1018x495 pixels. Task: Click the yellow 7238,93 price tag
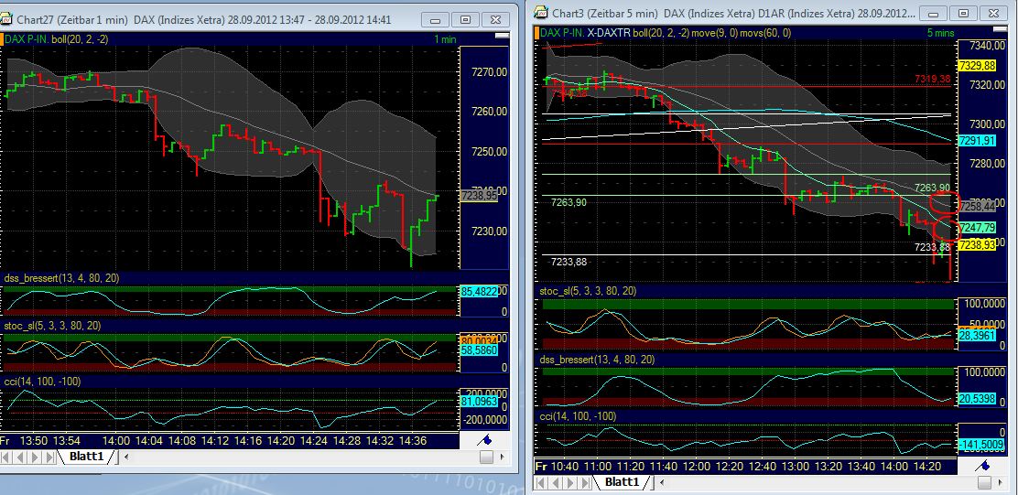tap(977, 244)
